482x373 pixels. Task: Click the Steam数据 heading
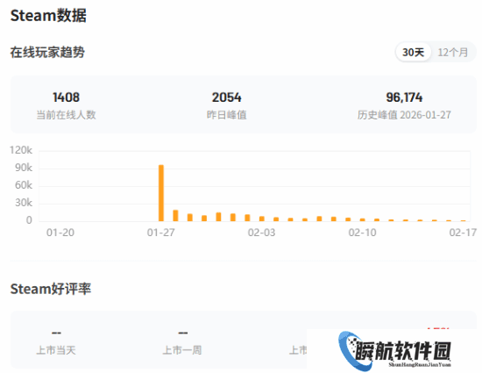[48, 16]
